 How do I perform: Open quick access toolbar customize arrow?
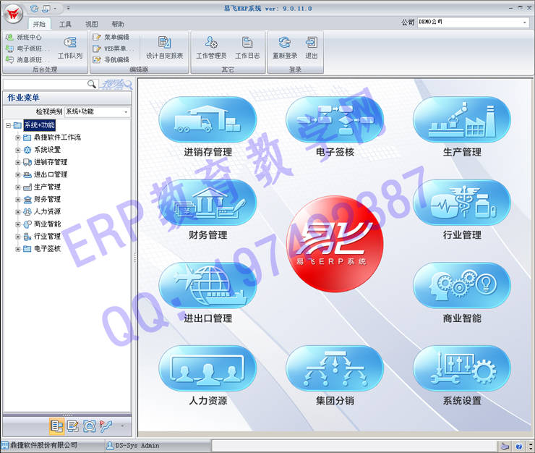click(68, 8)
